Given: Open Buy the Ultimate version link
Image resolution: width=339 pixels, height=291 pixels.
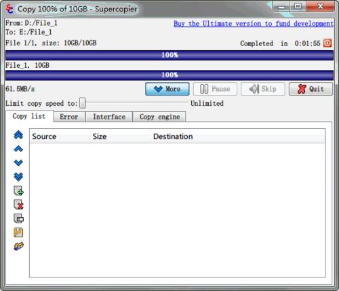Looking at the screenshot, I should 254,24.
